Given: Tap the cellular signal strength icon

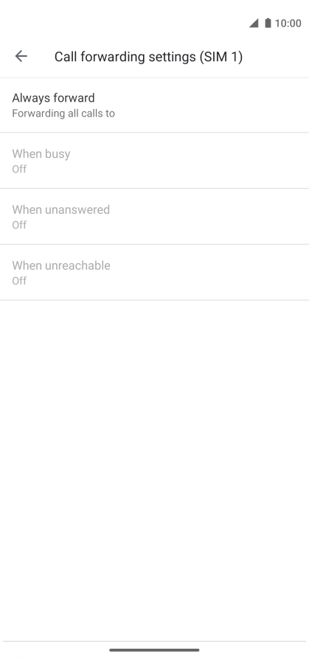Looking at the screenshot, I should 254,23.
